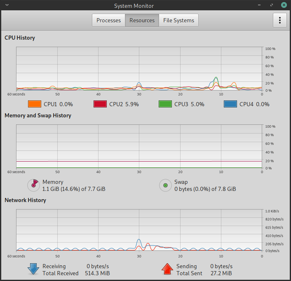Screen dimensions: 291x281
Task: Restore the System Monitor window size
Action: click(272, 5)
